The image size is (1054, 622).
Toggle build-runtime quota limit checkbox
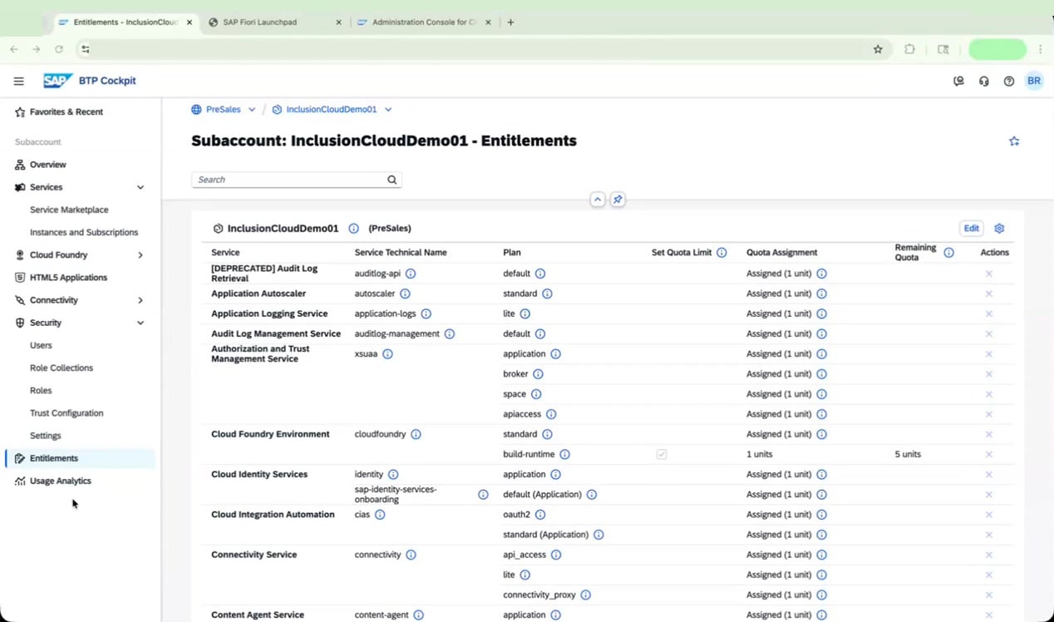coord(662,454)
